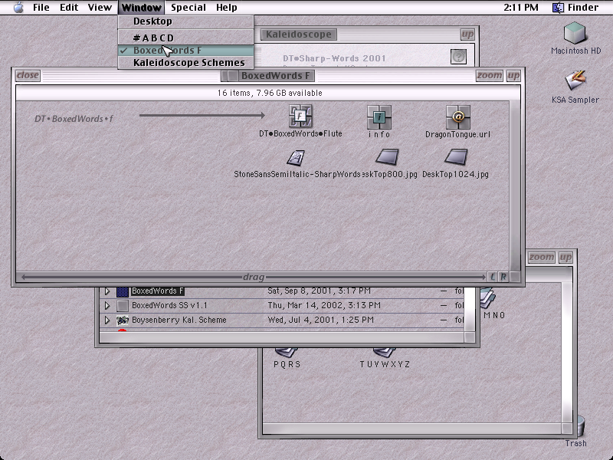Open the Special menu
613x460 pixels.
(188, 8)
